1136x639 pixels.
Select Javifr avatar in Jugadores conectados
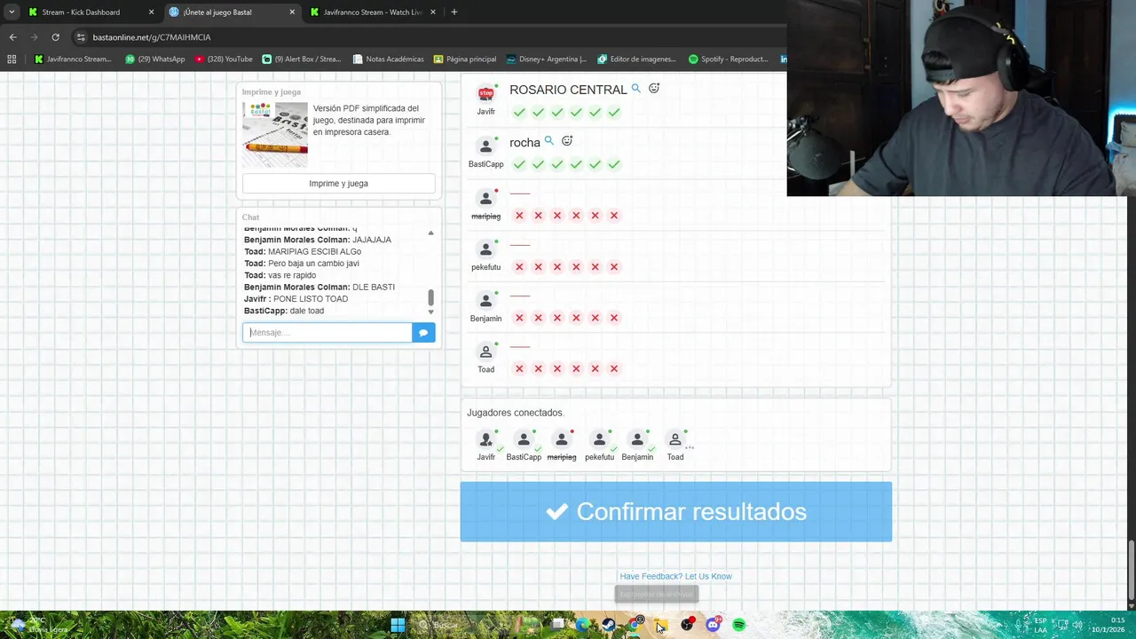(485, 439)
